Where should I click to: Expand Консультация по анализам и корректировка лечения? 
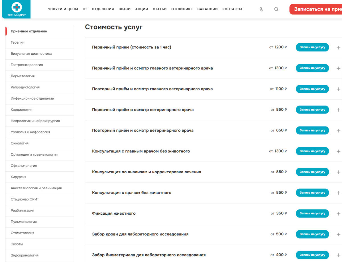click(x=338, y=172)
